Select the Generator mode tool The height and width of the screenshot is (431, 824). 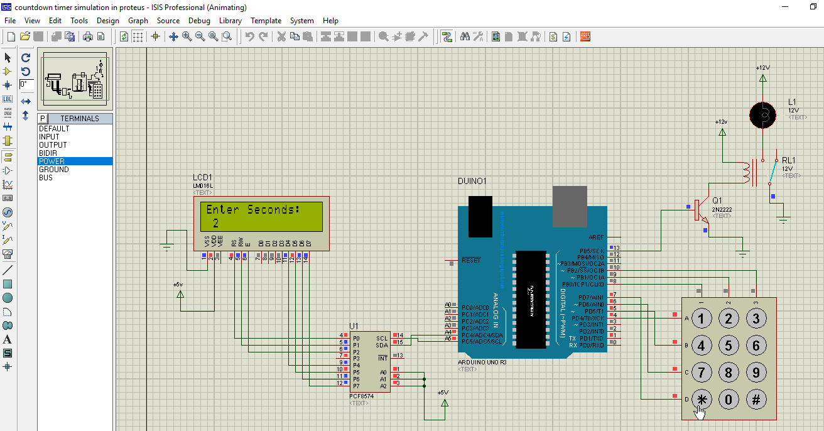point(7,211)
